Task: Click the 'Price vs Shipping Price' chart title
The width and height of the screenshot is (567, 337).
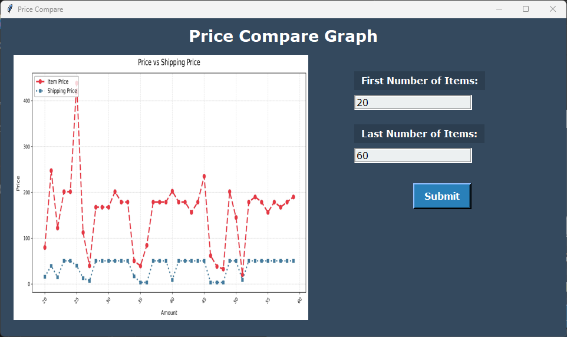Action: click(169, 62)
